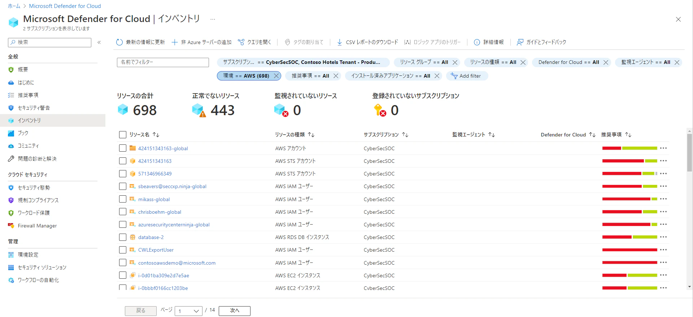The height and width of the screenshot is (317, 693).
Task: Click the ワークロード保護 green shield icon
Action: [11, 213]
